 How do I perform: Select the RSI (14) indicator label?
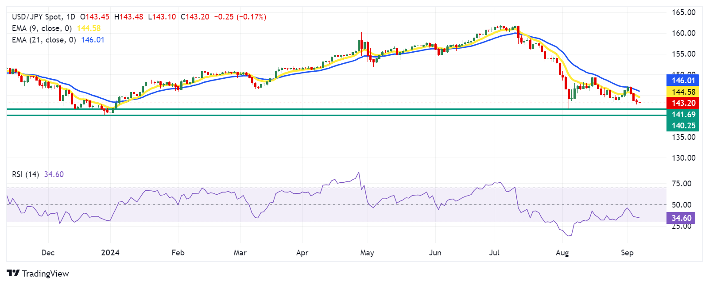coord(25,174)
